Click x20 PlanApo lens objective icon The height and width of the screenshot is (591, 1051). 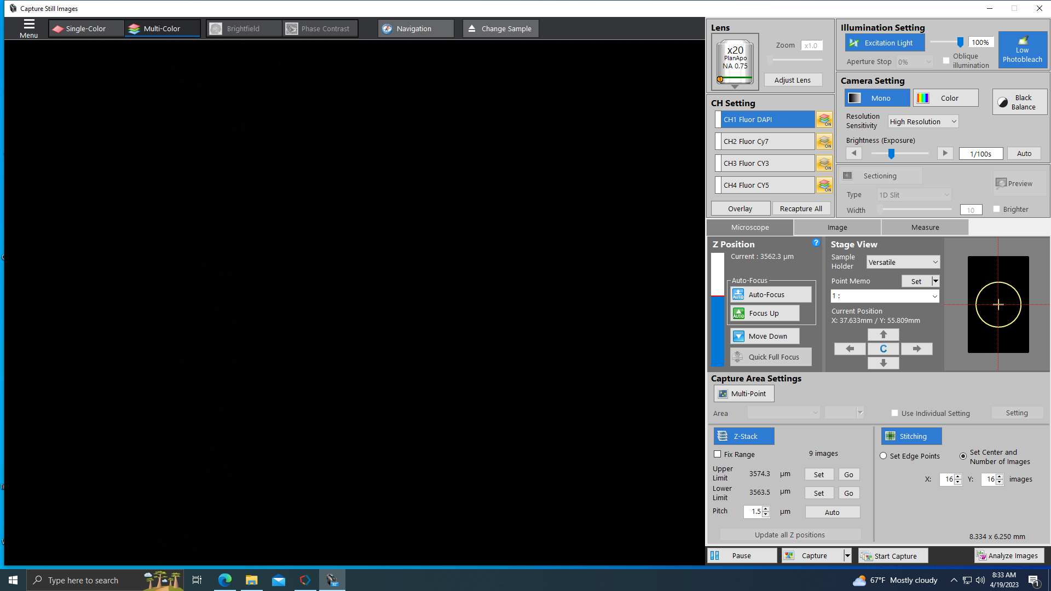click(735, 61)
